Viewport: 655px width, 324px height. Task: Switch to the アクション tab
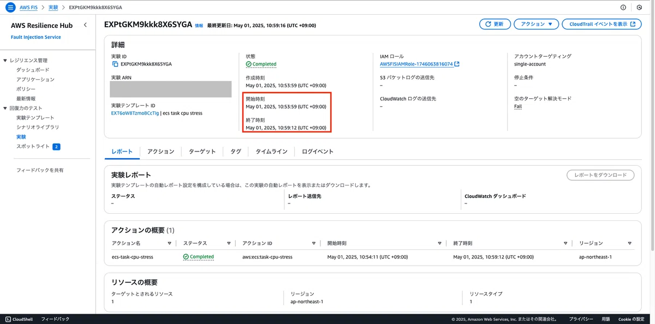(160, 152)
